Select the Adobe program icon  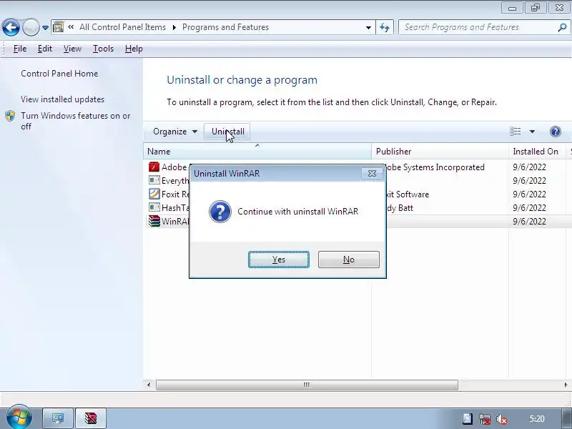point(154,167)
